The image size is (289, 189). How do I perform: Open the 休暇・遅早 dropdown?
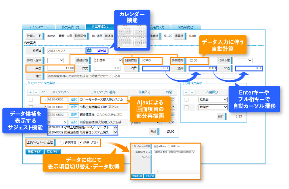click(56, 60)
